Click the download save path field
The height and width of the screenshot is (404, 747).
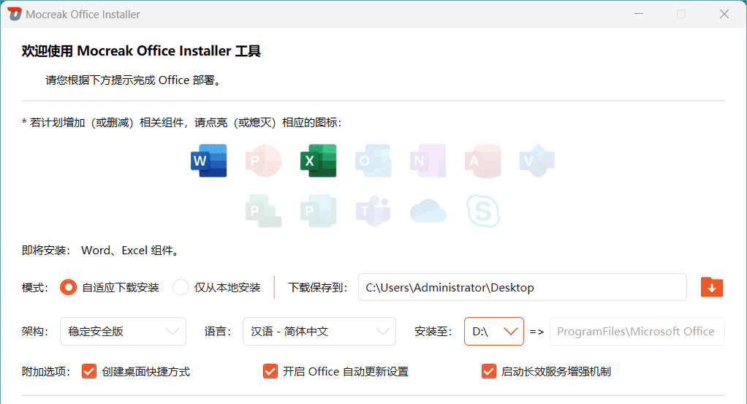point(522,287)
